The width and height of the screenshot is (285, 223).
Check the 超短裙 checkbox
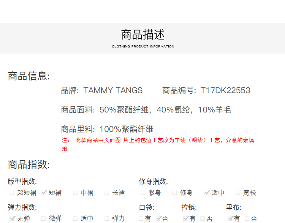[12, 193]
